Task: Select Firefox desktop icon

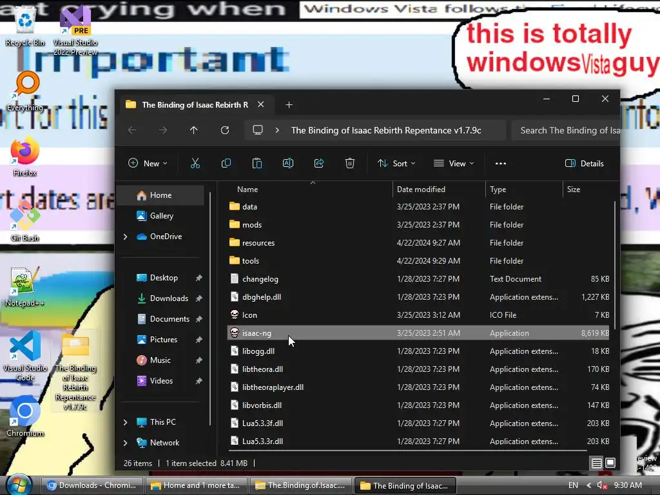Action: click(x=25, y=156)
